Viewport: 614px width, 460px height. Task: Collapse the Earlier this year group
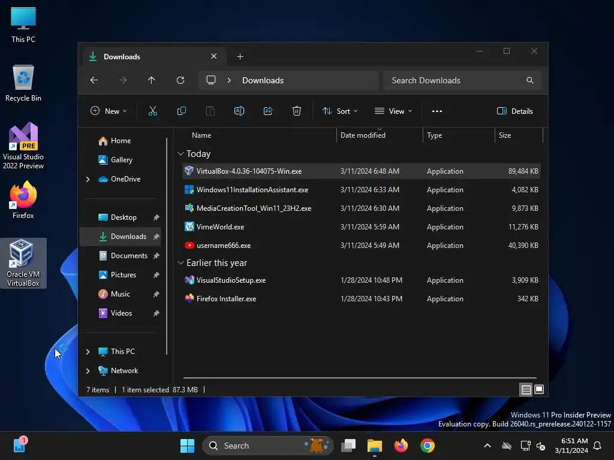[x=180, y=263]
